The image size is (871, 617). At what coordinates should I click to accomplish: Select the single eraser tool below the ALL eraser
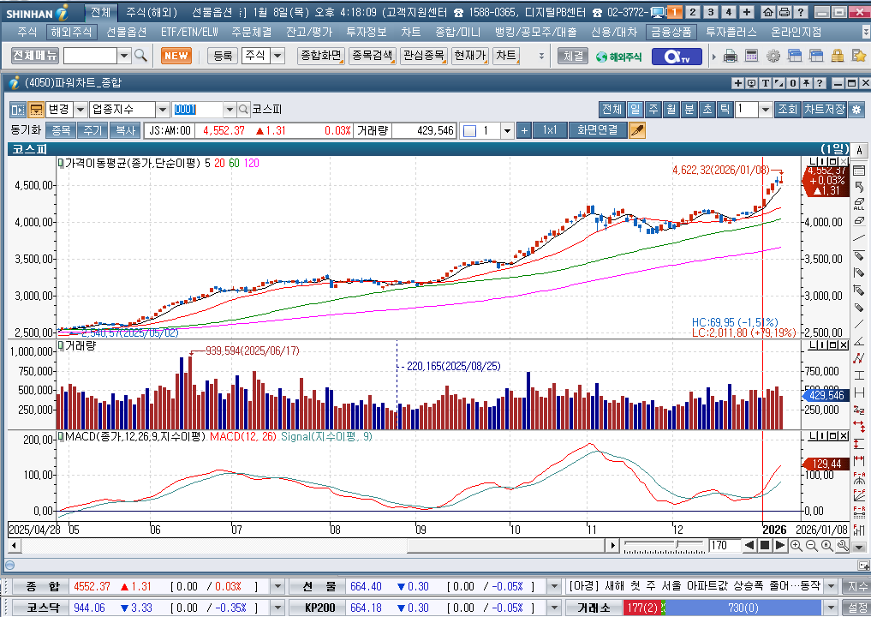coord(859,221)
